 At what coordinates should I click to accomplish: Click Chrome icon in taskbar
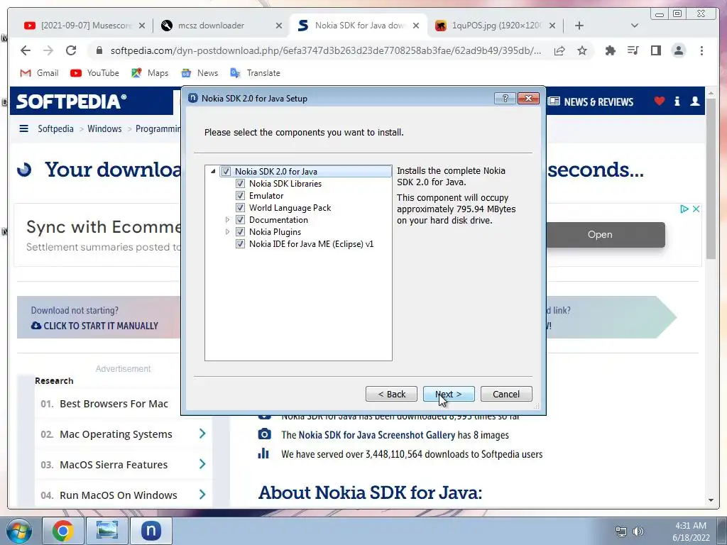point(62,531)
